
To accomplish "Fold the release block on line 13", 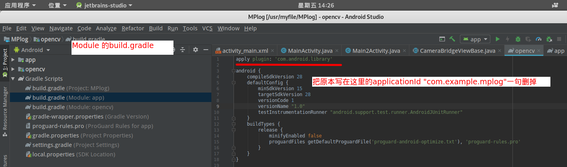I will click(234, 130).
